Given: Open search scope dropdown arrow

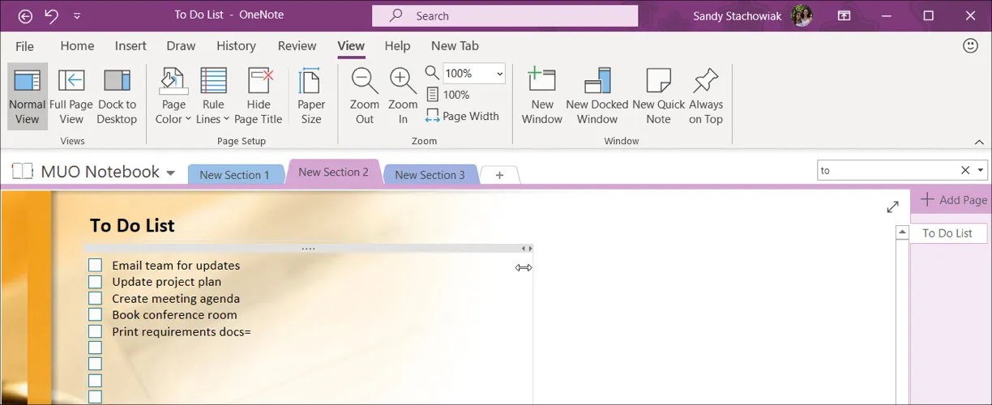Looking at the screenshot, I should [981, 170].
